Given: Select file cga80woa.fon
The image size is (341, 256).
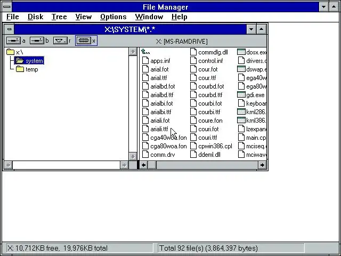Looking at the screenshot, I should (x=165, y=146).
